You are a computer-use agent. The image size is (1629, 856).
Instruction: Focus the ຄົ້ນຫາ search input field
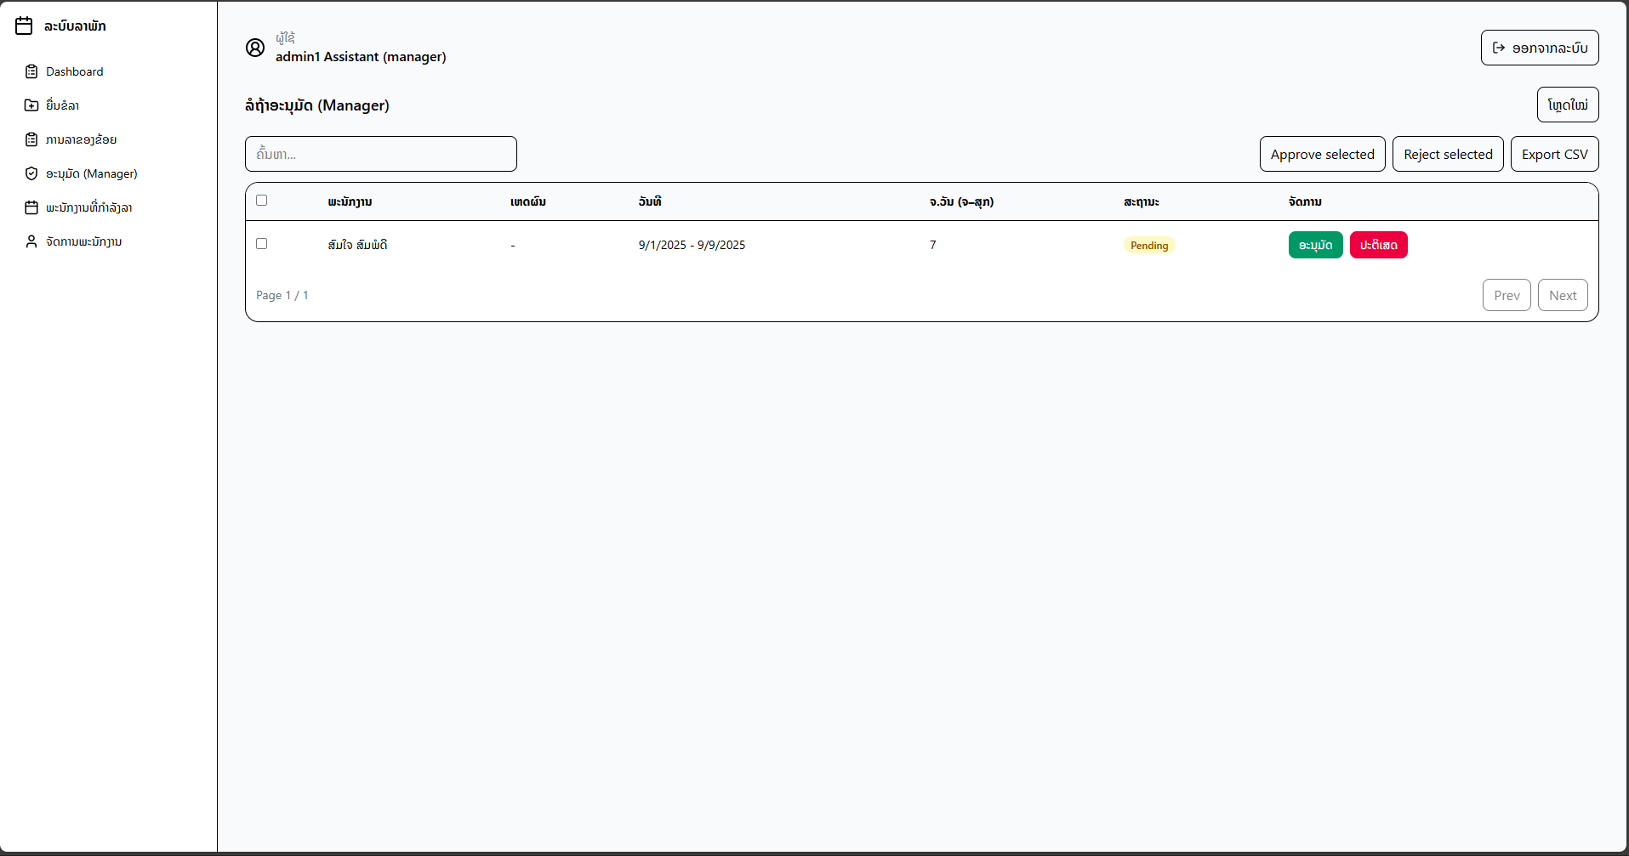pyautogui.click(x=381, y=154)
